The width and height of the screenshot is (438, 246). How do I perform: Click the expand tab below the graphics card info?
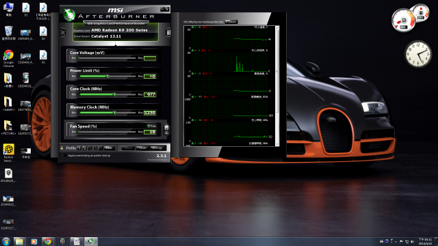coord(116,44)
